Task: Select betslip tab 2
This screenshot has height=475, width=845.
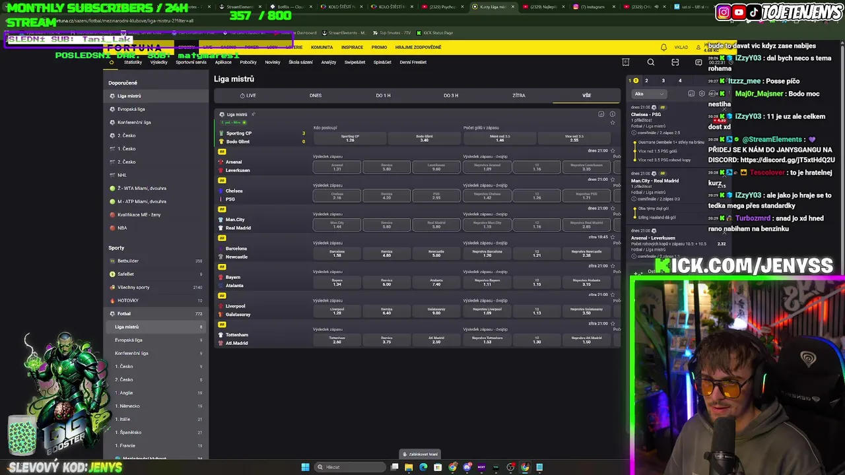Action: (646, 80)
